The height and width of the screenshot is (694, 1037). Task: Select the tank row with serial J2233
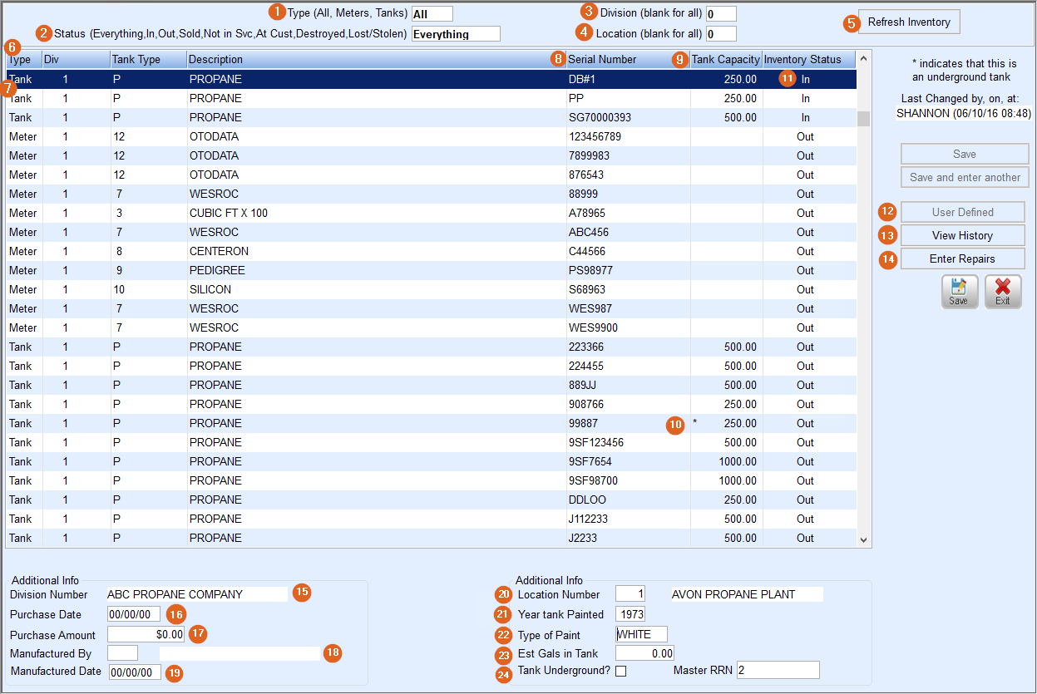432,538
